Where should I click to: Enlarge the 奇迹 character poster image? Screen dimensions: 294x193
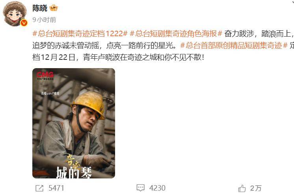tap(74, 123)
